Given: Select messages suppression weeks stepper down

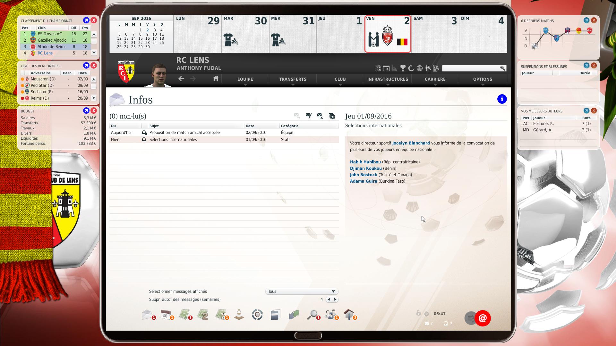Looking at the screenshot, I should click(329, 299).
